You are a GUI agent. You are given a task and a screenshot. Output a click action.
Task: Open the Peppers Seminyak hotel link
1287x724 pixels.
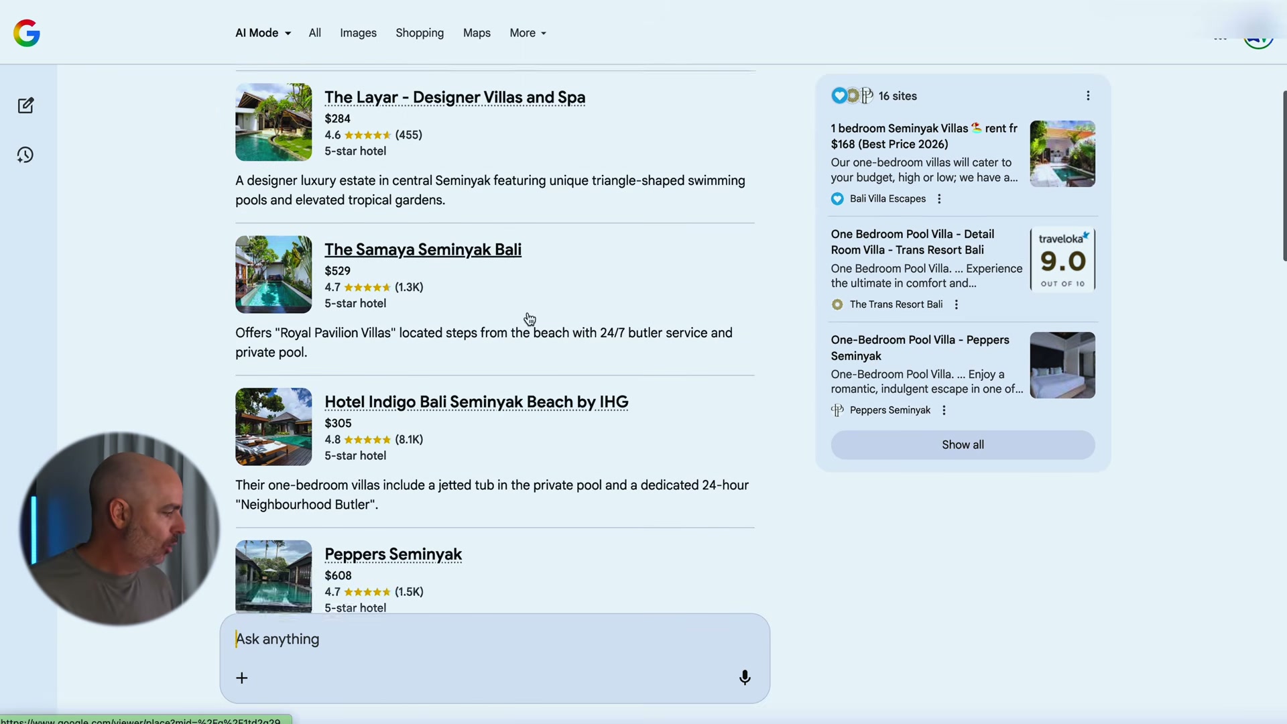coord(393,554)
